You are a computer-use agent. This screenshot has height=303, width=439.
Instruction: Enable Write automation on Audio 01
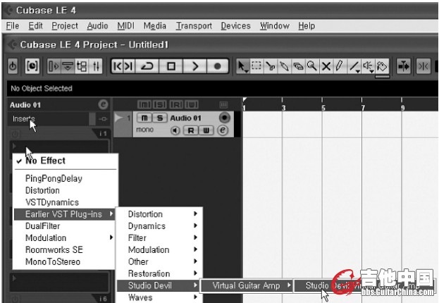[x=206, y=130]
